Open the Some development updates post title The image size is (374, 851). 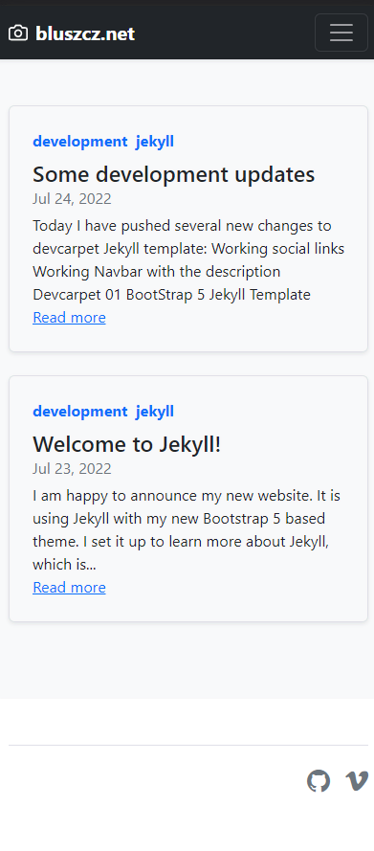pos(173,174)
